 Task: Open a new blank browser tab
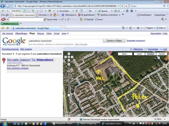pyautogui.click(x=63, y=28)
